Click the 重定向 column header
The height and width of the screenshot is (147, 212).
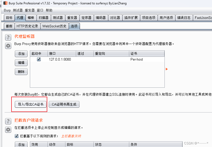(x=111, y=54)
